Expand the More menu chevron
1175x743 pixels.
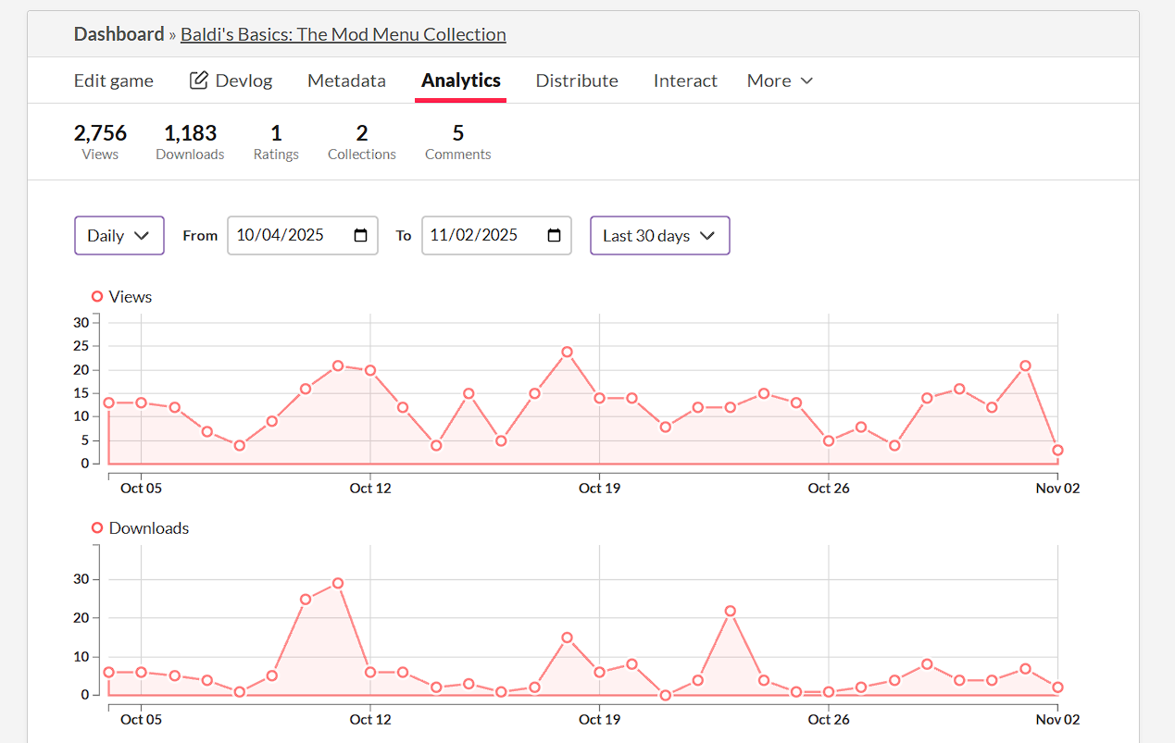coord(806,80)
